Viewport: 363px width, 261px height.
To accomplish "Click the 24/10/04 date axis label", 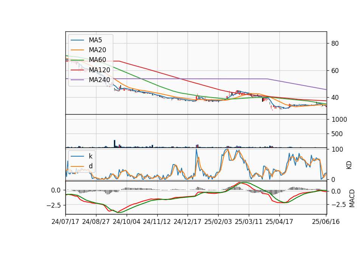I will [126, 222].
